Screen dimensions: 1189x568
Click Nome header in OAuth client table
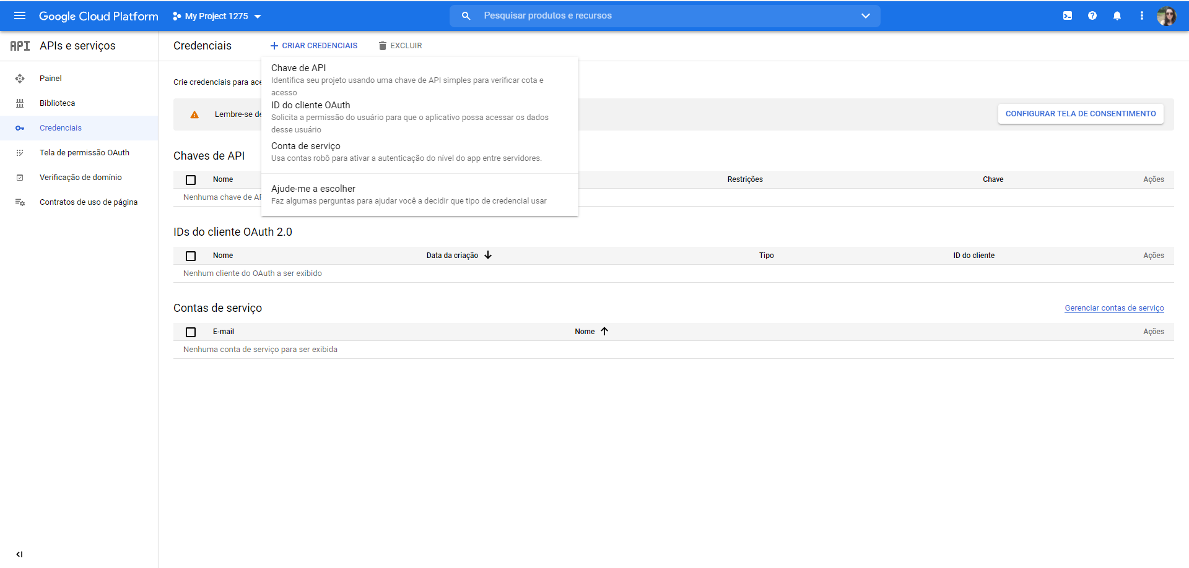click(x=223, y=256)
